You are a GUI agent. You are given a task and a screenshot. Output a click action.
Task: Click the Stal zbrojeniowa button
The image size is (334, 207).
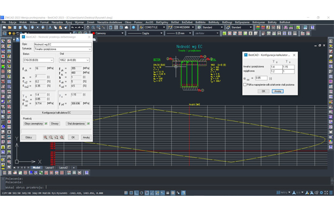[76, 123]
